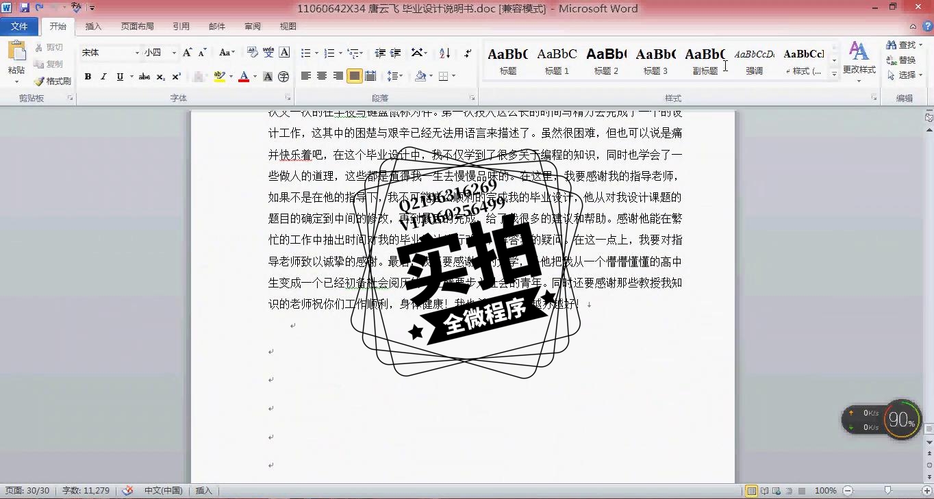The width and height of the screenshot is (934, 499).
Task: Open the font name 宋体 dropdown
Action: (x=137, y=53)
